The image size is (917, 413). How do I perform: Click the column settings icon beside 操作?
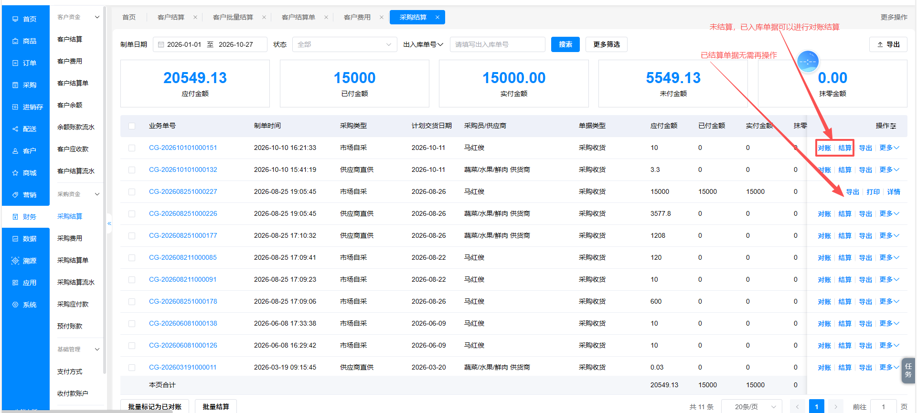893,126
